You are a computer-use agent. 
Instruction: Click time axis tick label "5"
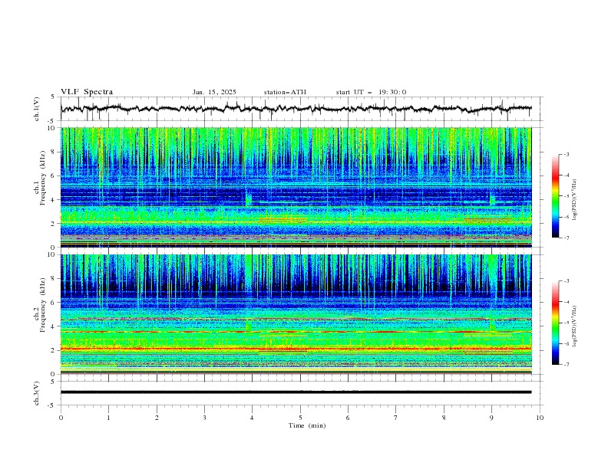coord(300,418)
